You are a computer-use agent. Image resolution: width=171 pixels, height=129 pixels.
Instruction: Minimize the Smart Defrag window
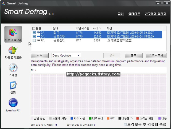[158, 3]
